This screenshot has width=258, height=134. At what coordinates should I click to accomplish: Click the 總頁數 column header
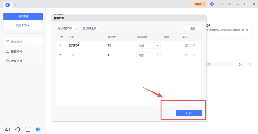pos(112,37)
